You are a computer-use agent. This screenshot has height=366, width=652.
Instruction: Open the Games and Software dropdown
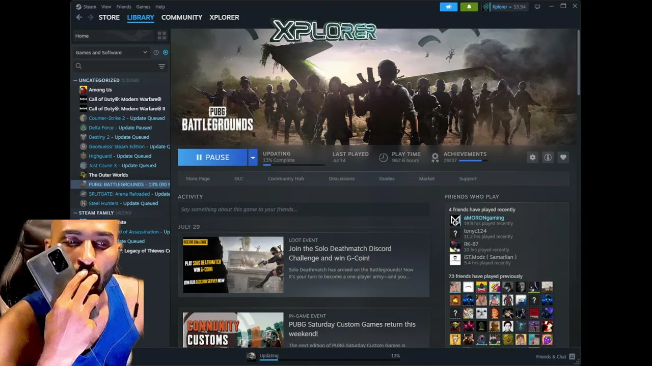coord(111,52)
